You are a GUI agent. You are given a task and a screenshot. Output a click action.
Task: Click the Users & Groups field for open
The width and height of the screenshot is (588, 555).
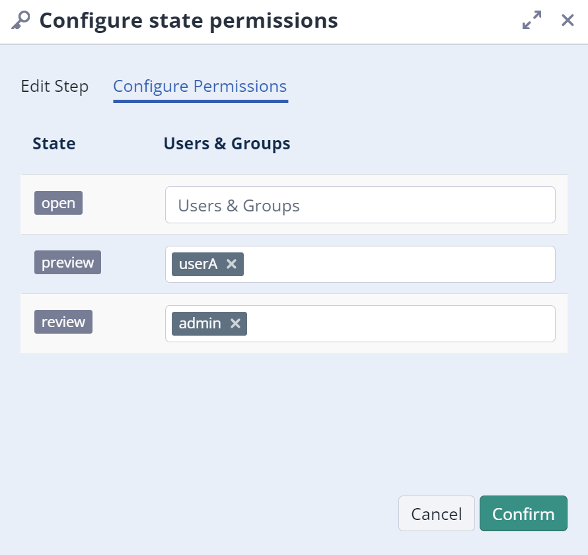360,205
